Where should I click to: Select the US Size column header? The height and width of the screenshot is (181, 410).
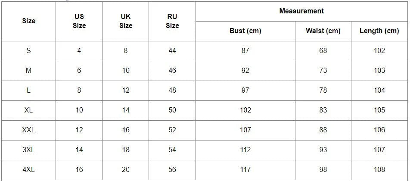click(x=79, y=21)
